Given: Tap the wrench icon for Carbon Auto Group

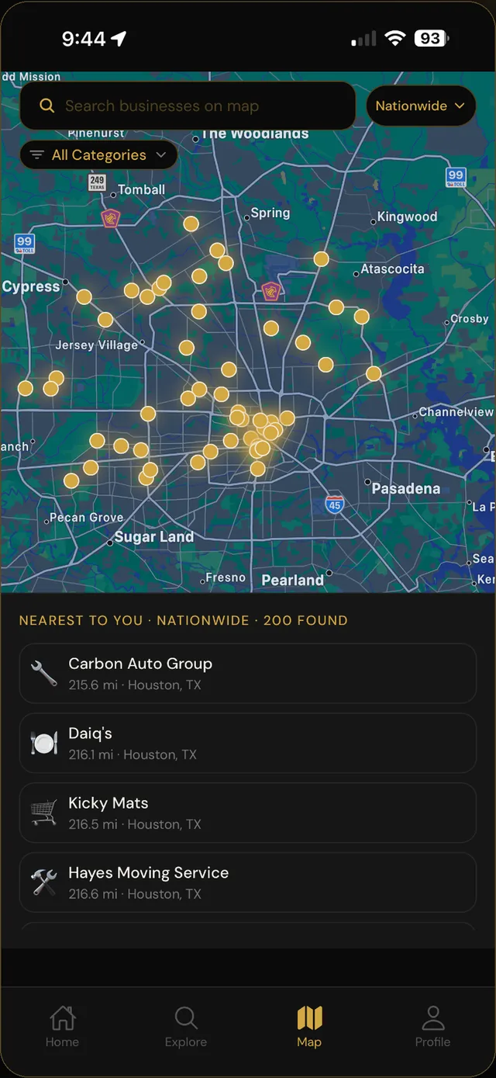Looking at the screenshot, I should (x=44, y=674).
